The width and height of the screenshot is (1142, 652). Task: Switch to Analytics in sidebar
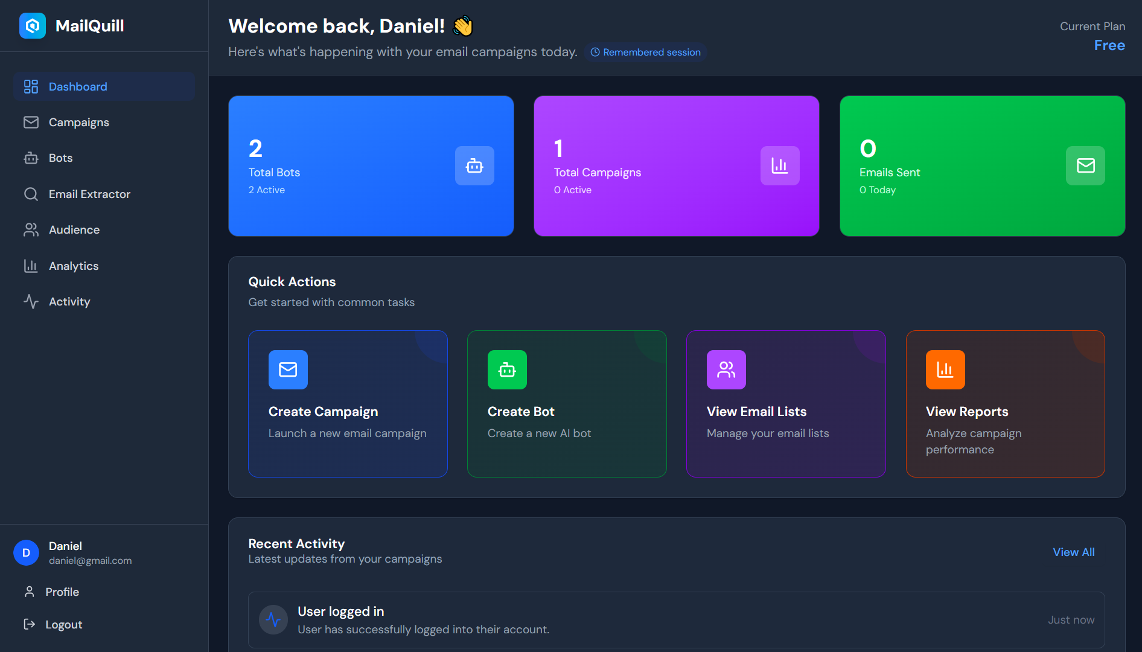[x=104, y=266]
